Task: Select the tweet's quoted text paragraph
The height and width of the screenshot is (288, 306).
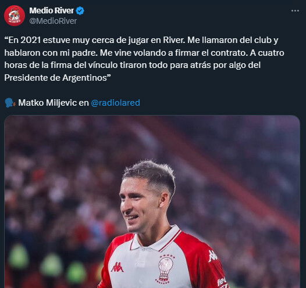Action: 144,59
